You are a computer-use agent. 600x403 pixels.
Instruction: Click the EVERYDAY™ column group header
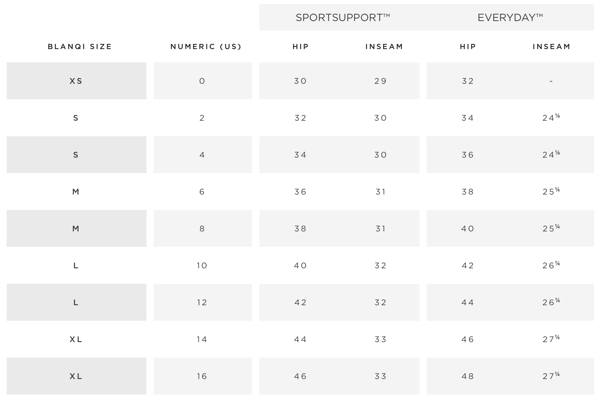510,17
